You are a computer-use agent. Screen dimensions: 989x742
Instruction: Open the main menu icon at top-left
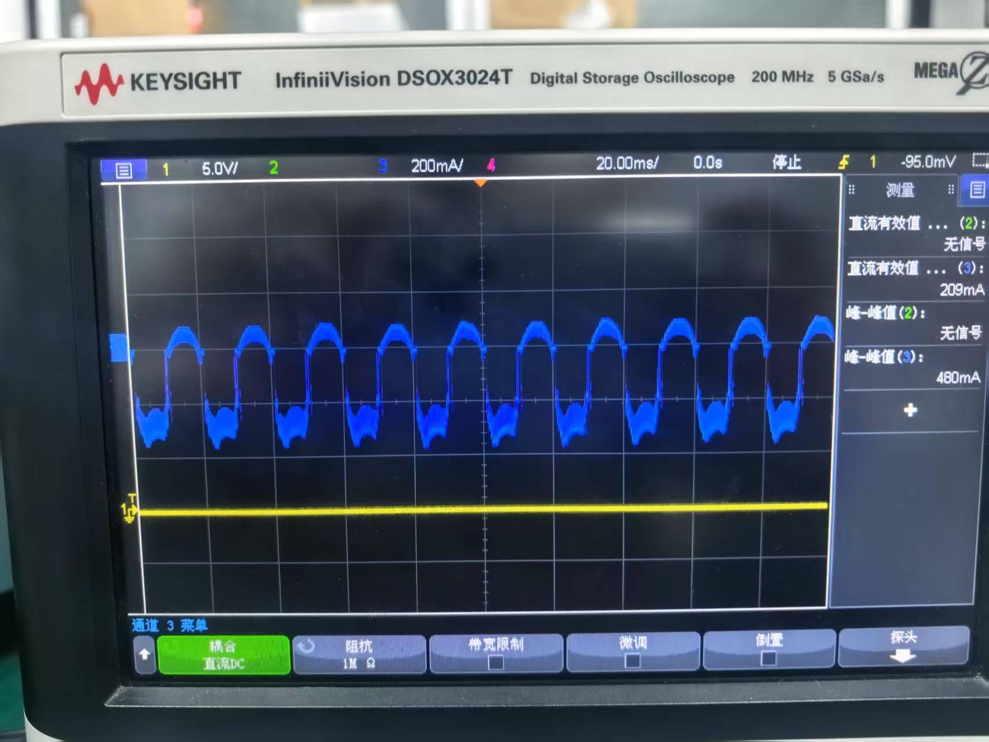123,170
